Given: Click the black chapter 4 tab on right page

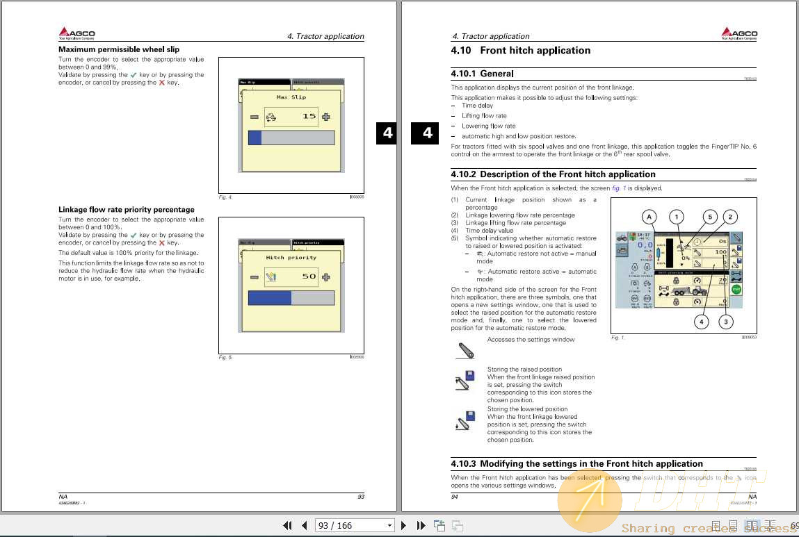Looking at the screenshot, I should (x=426, y=133).
